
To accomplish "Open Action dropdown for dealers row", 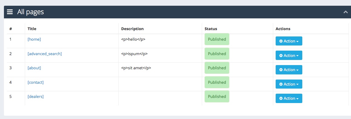I will (x=289, y=98).
